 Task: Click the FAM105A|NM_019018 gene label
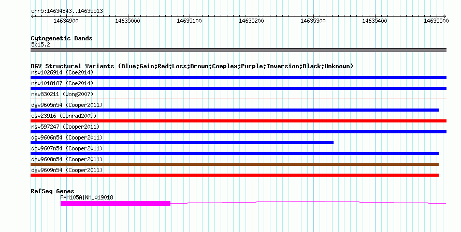pos(87,197)
